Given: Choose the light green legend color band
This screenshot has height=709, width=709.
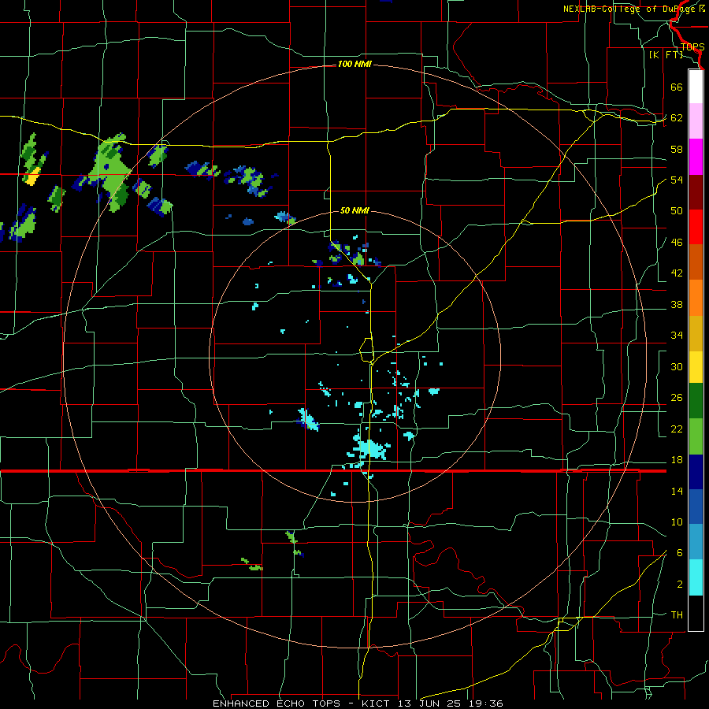Looking at the screenshot, I should 696,436.
